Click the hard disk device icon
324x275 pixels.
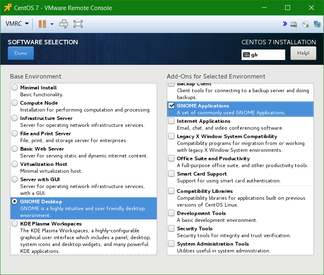pyautogui.click(x=294, y=24)
